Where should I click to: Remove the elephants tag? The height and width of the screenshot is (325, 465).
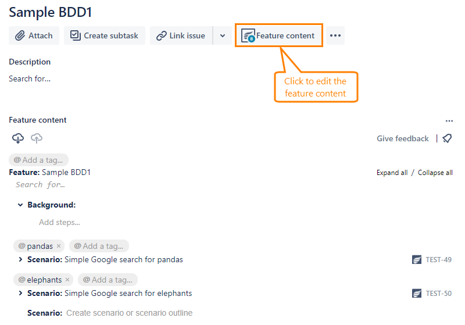67,280
